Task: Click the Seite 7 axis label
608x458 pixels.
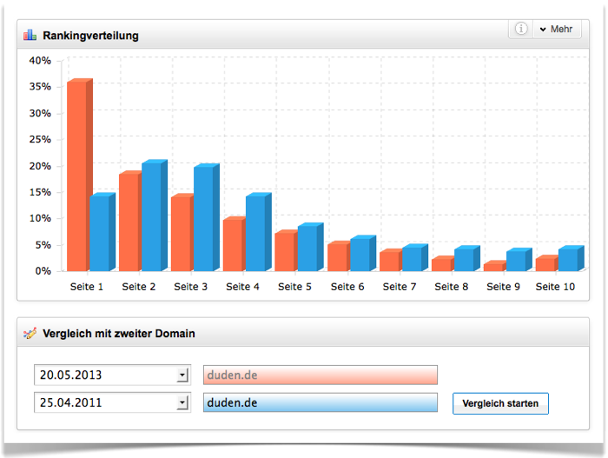Action: [x=400, y=286]
